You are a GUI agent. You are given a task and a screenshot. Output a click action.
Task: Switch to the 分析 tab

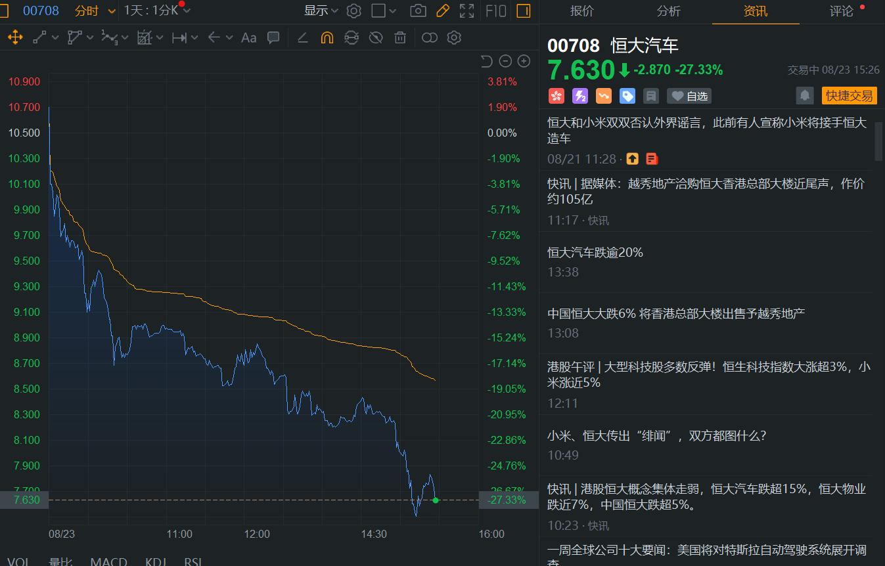coord(669,11)
